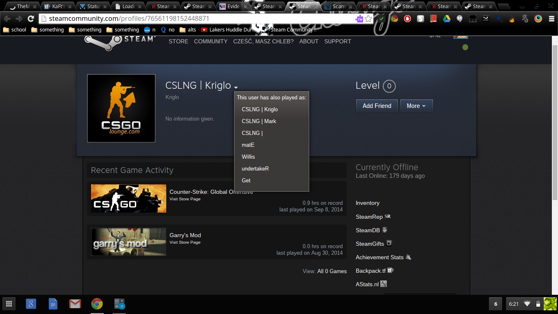Click the Adblock stop-sign extension icon
Screen dimensions: 558x314
pos(407,19)
